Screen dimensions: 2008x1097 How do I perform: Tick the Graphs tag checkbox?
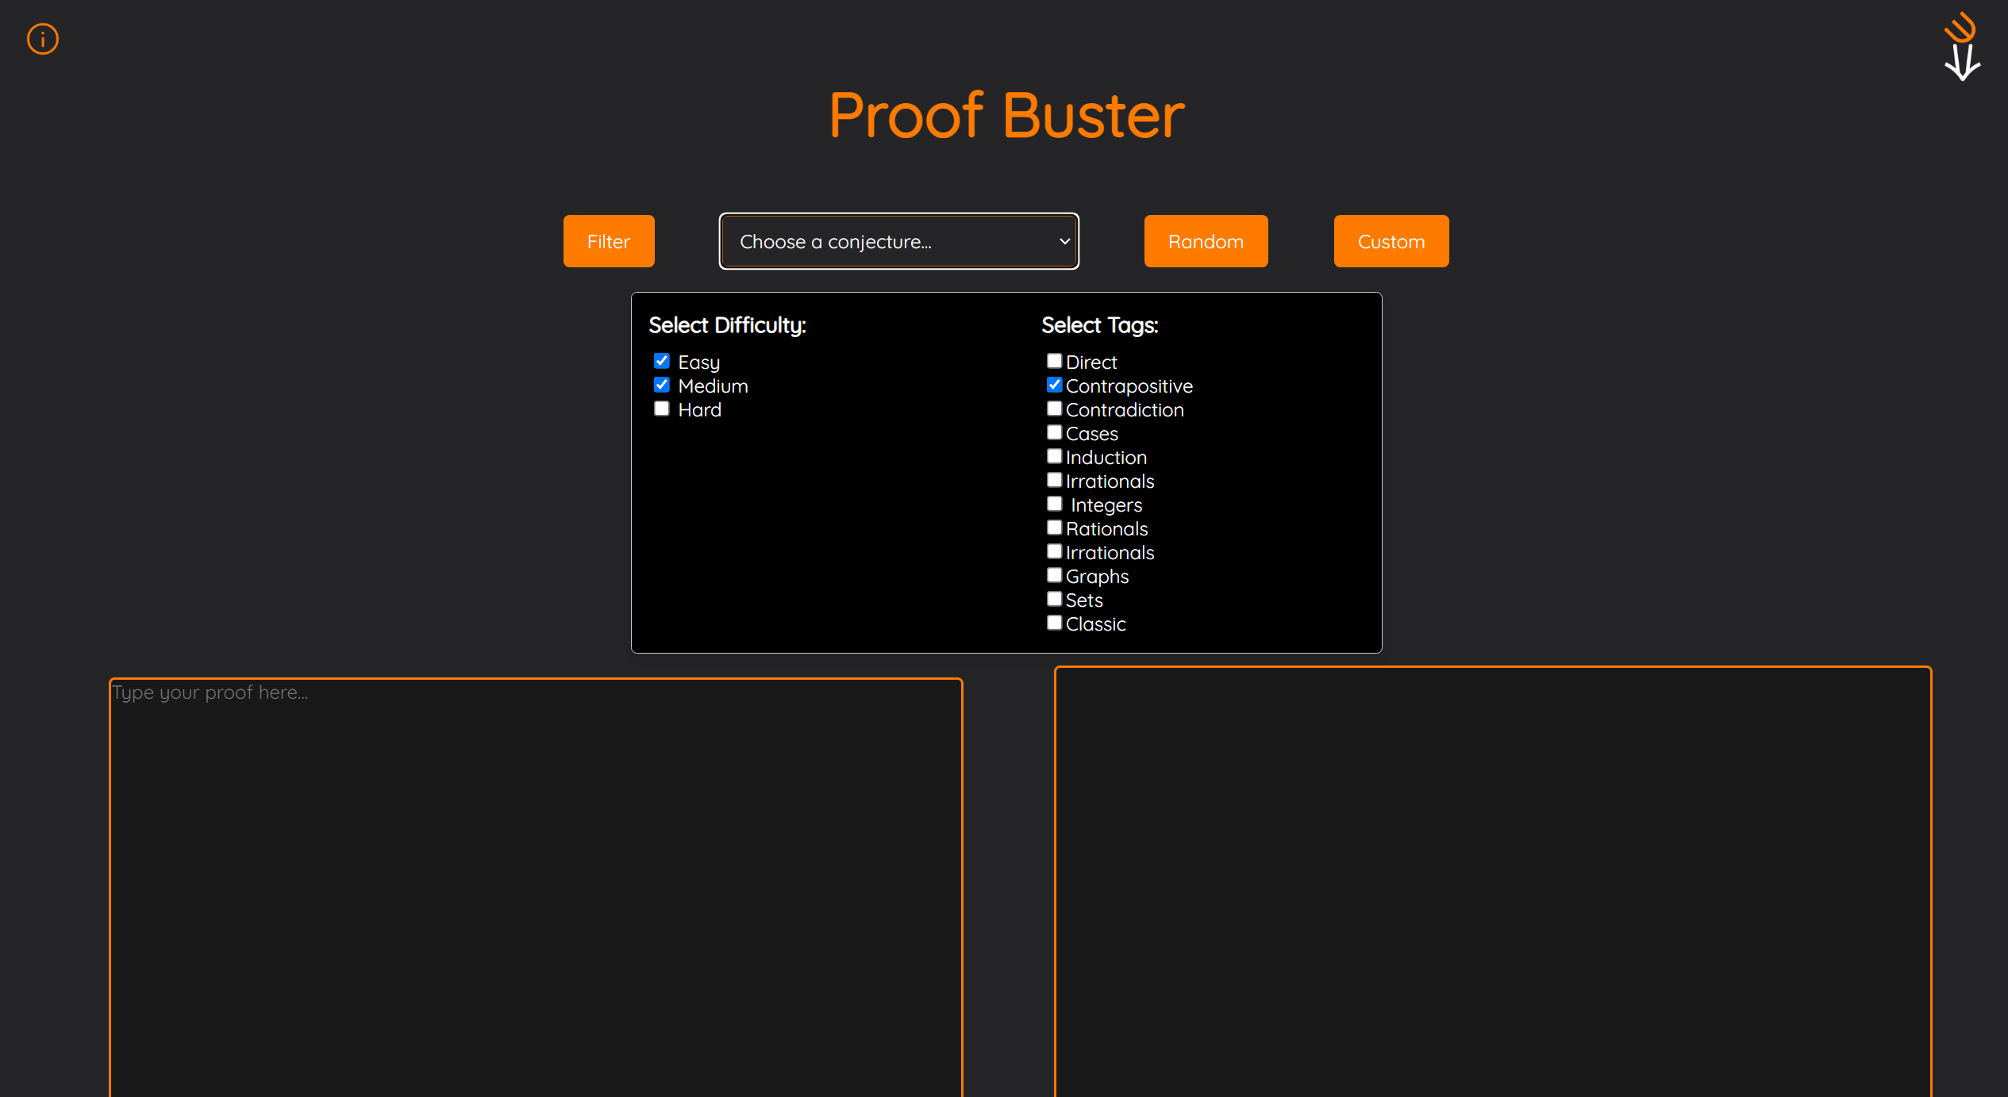1054,575
